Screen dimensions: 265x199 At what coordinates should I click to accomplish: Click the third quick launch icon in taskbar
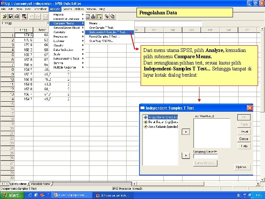tap(42, 195)
